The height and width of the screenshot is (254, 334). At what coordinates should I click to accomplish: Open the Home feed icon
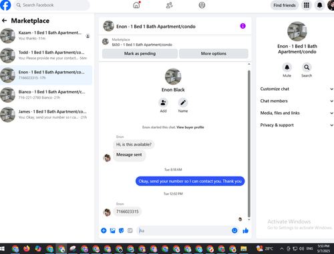point(136,5)
